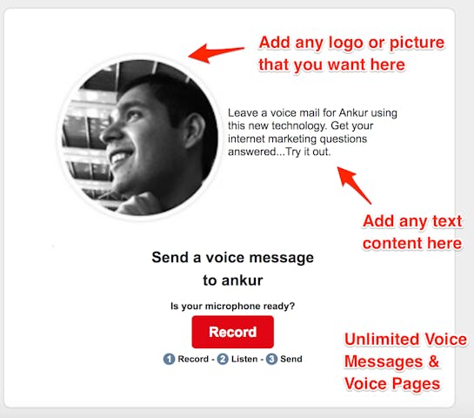The height and width of the screenshot is (418, 474).
Task: Click the 'Voice Pages' annotation line
Action: 392,384
